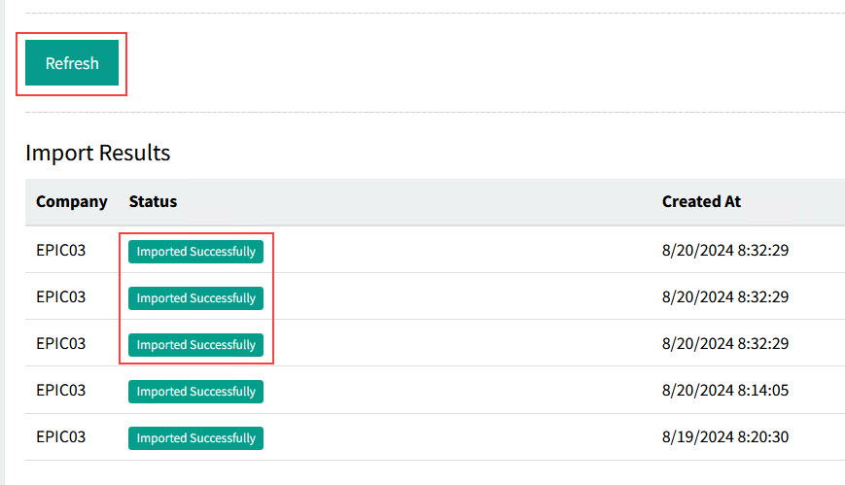This screenshot has width=845, height=485.
Task: Click the Company column header
Action: tap(71, 202)
